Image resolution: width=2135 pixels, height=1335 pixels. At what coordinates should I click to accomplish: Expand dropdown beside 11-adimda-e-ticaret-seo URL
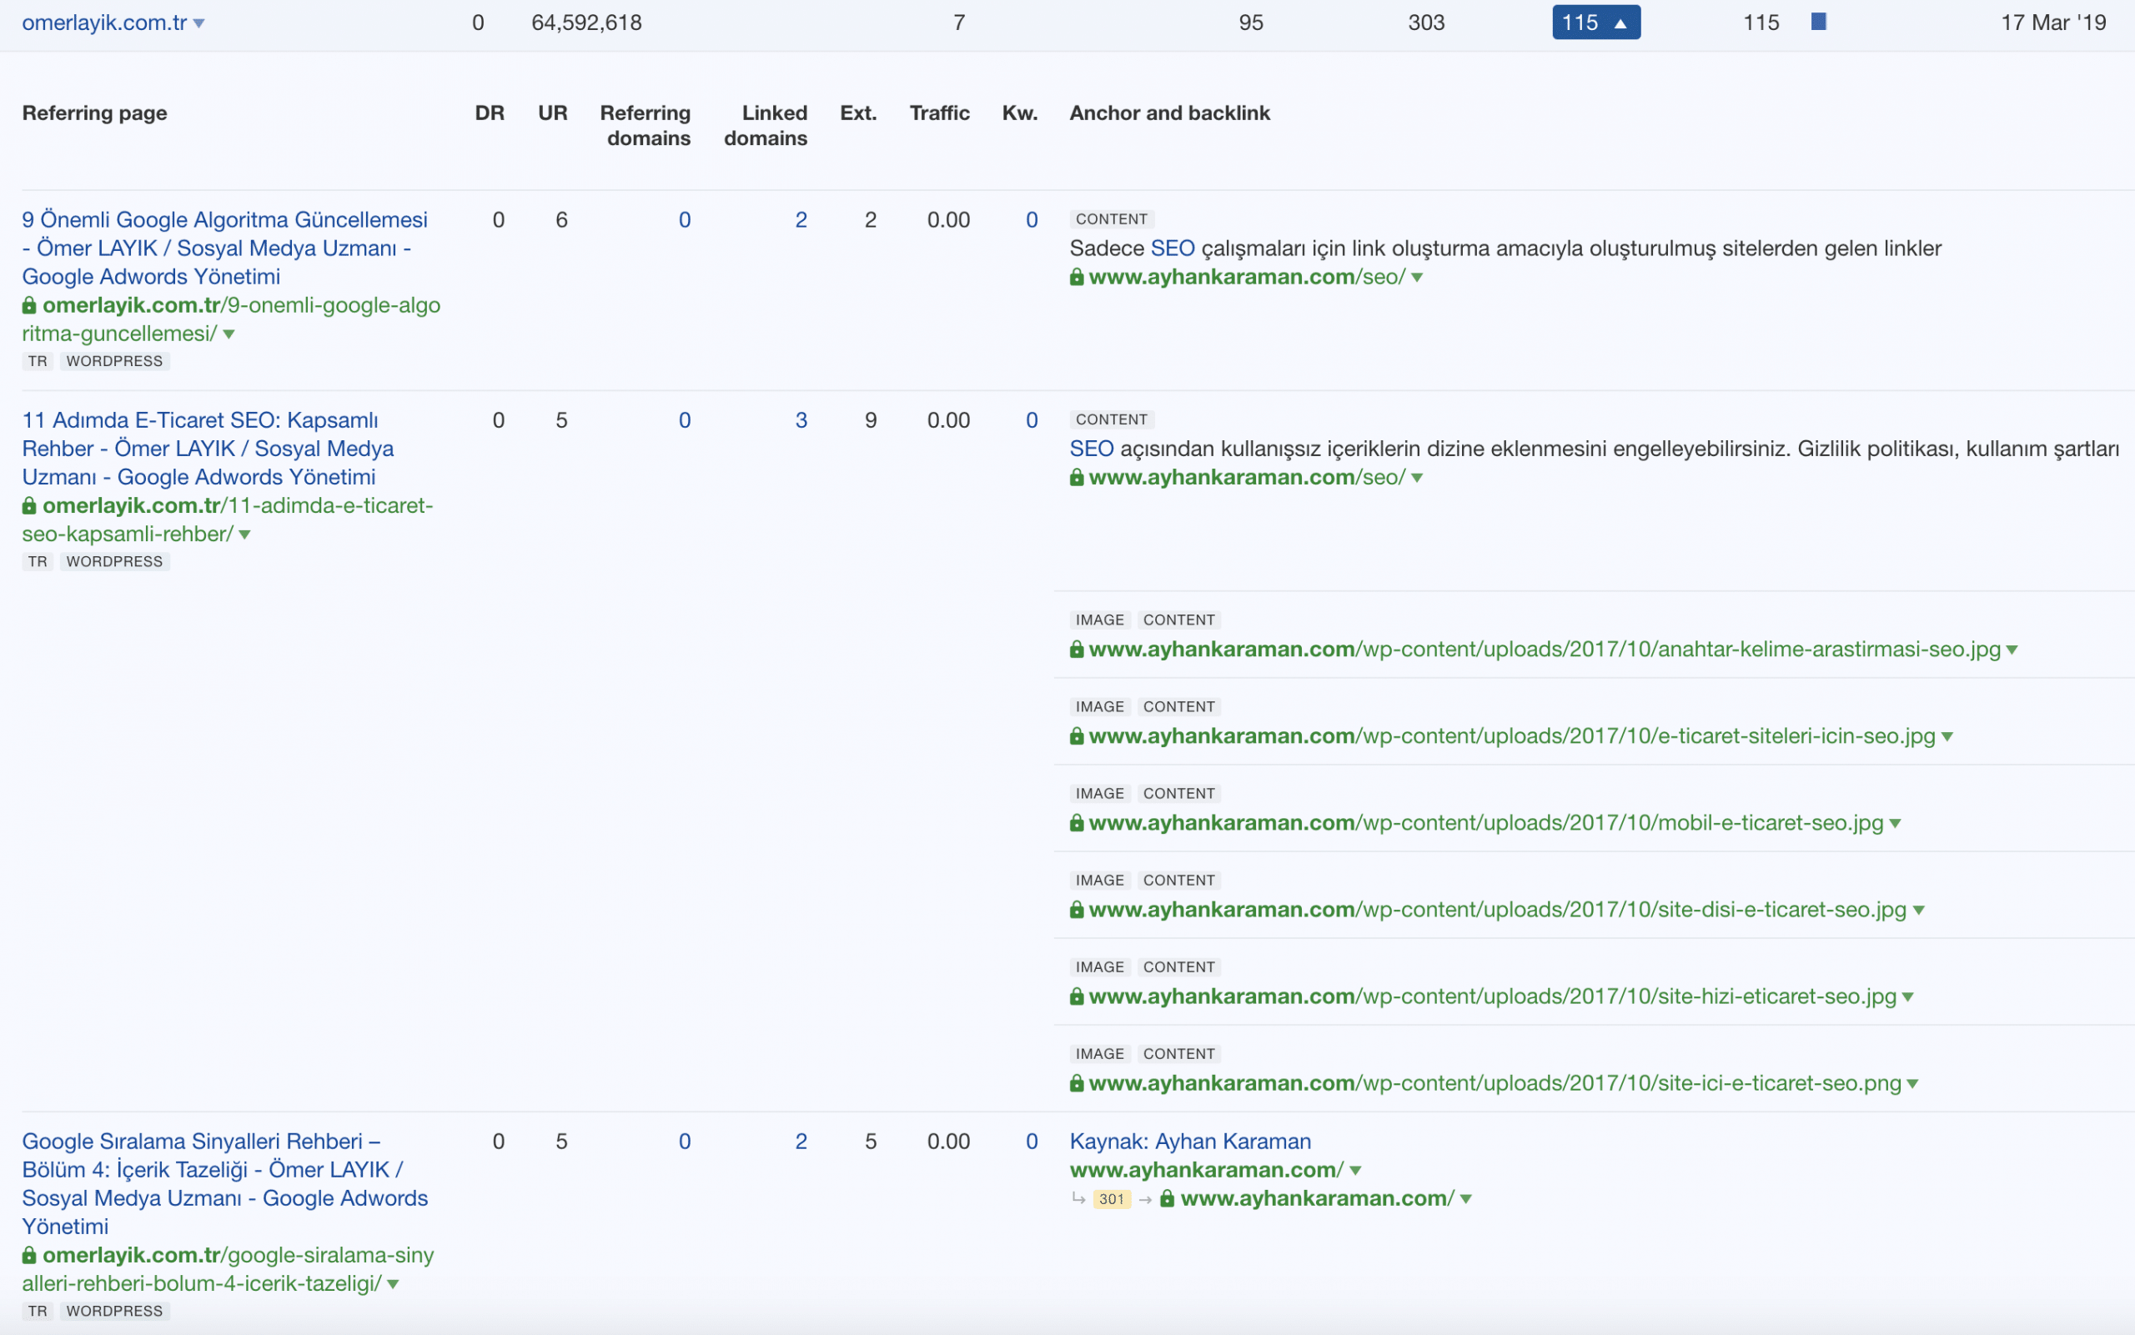pos(244,535)
